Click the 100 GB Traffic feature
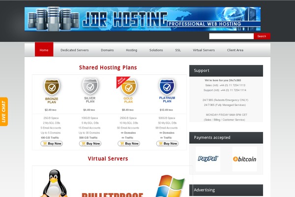 [50, 137]
